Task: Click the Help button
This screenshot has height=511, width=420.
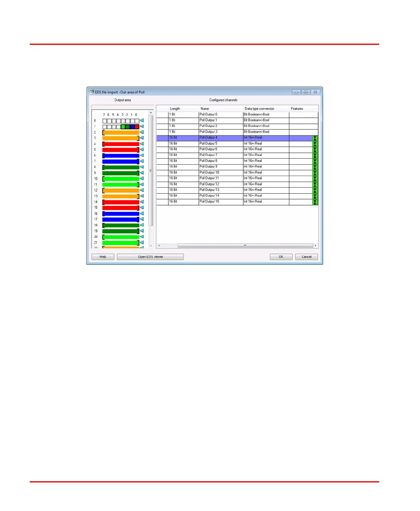Action: [103, 257]
